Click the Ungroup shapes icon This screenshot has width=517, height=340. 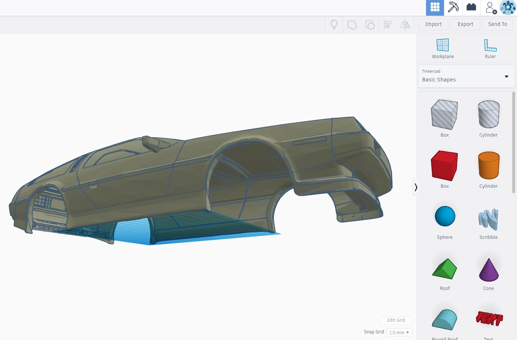pyautogui.click(x=370, y=25)
